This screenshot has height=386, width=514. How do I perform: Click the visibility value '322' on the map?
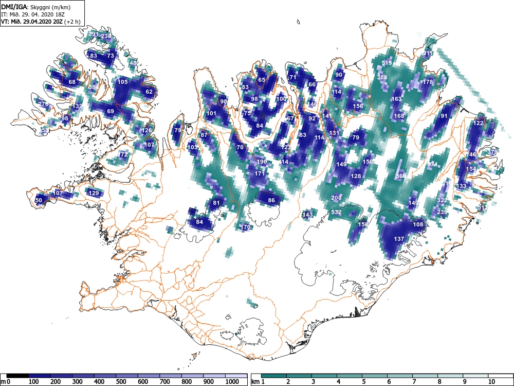pyautogui.click(x=442, y=200)
